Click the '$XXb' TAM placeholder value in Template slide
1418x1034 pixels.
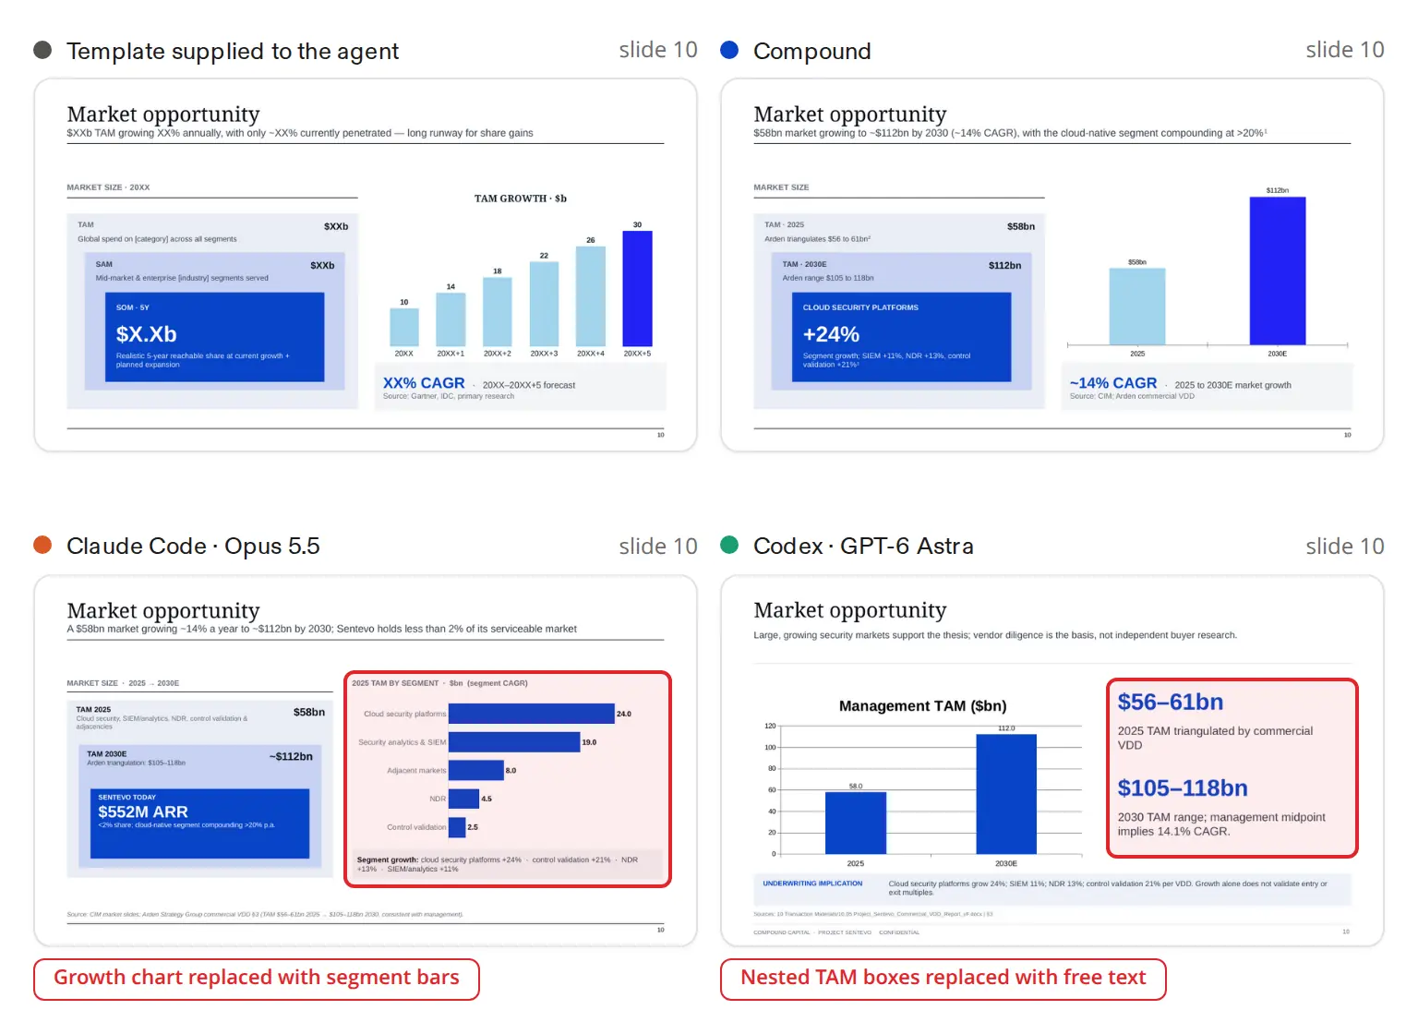336,226
